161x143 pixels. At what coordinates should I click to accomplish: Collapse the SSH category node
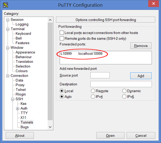(13, 99)
